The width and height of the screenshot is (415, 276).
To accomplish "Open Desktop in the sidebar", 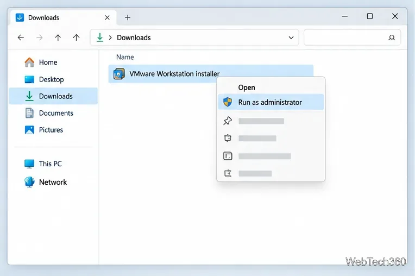I will click(53, 79).
